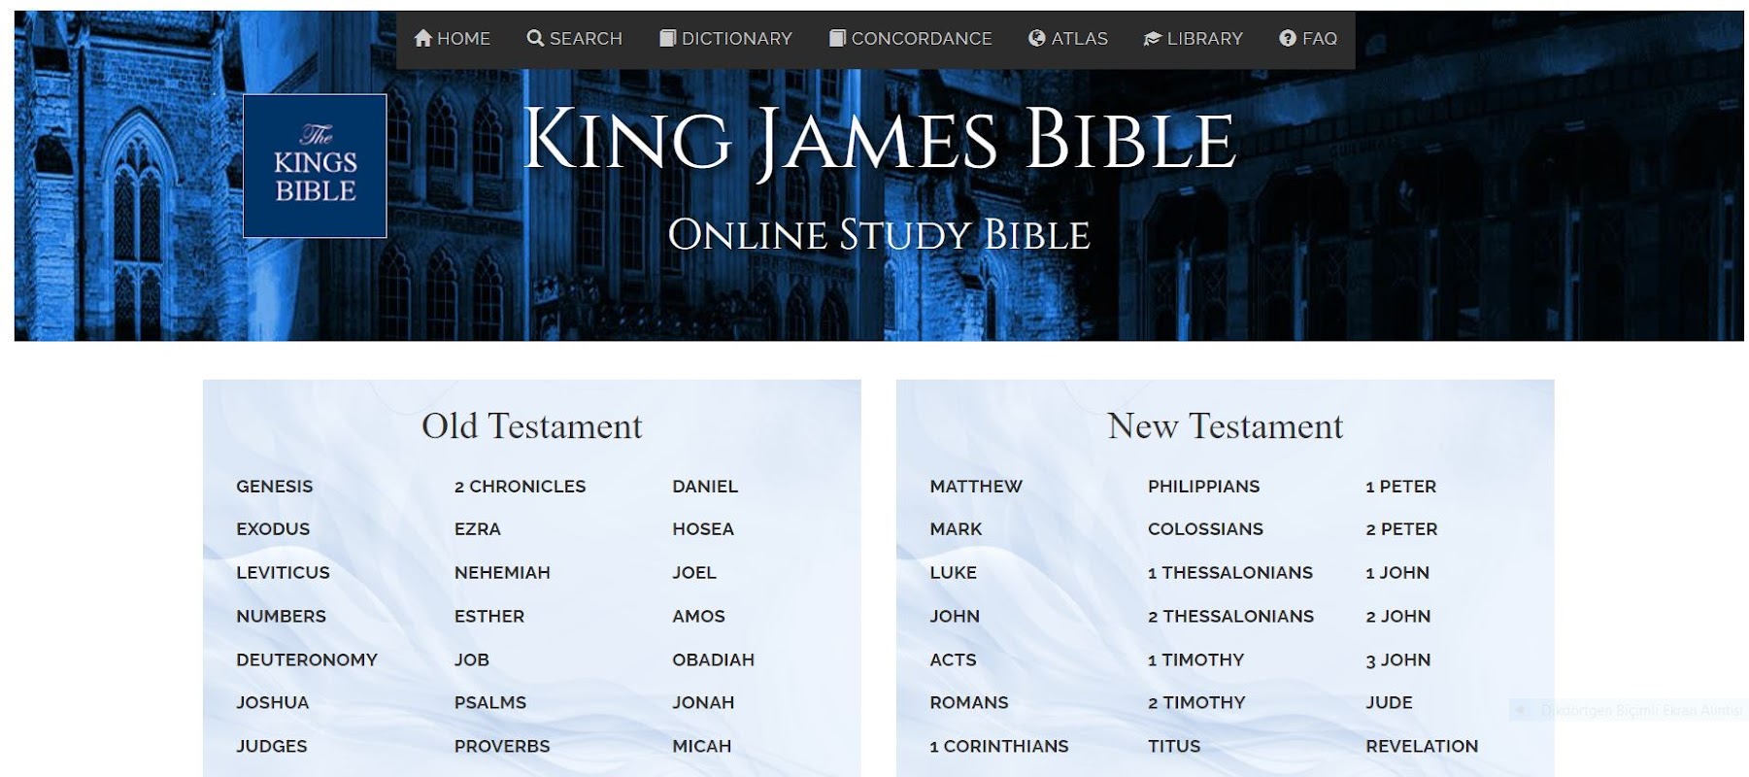Open the book of Exodus
The width and height of the screenshot is (1749, 777).
273,529
